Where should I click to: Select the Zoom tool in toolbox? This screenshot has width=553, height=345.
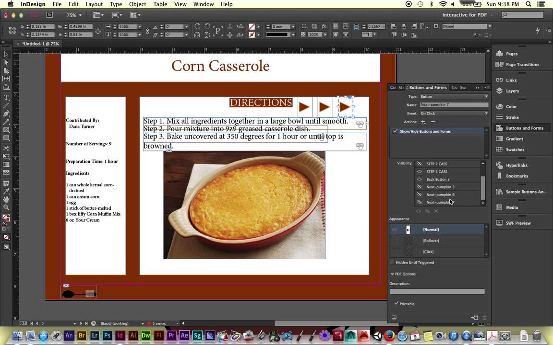point(6,207)
